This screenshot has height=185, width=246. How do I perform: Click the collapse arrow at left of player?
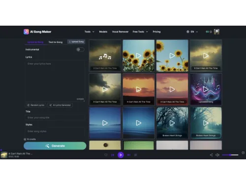(1, 150)
